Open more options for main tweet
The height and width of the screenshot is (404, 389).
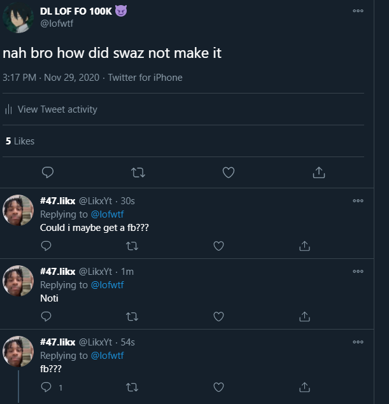coord(358,11)
